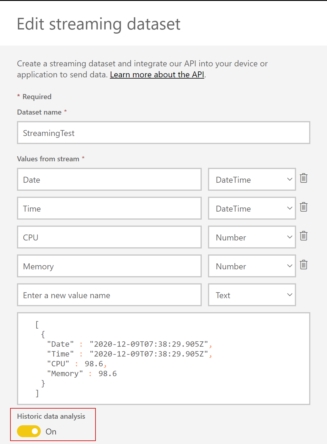
Task: Click the On label beside the yellow toggle
Action: [51, 431]
